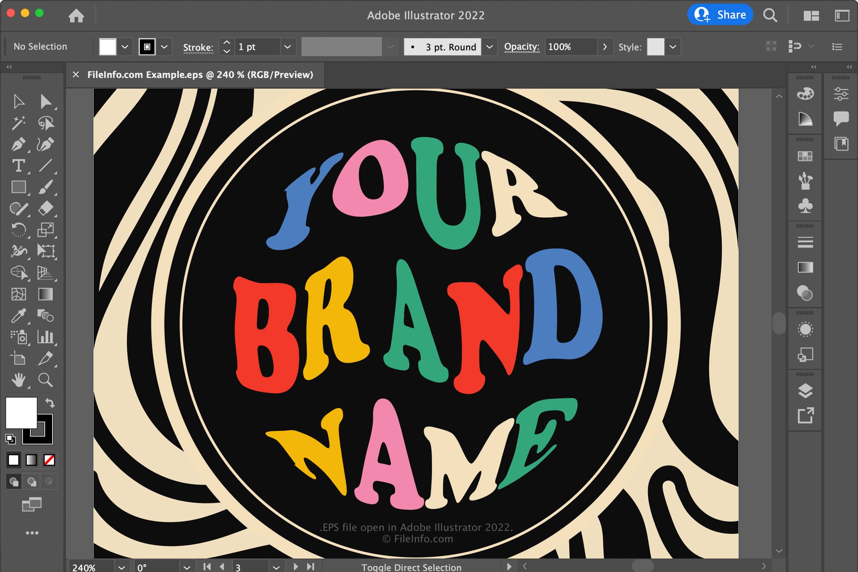Set fill to None
The height and width of the screenshot is (572, 858).
49,460
